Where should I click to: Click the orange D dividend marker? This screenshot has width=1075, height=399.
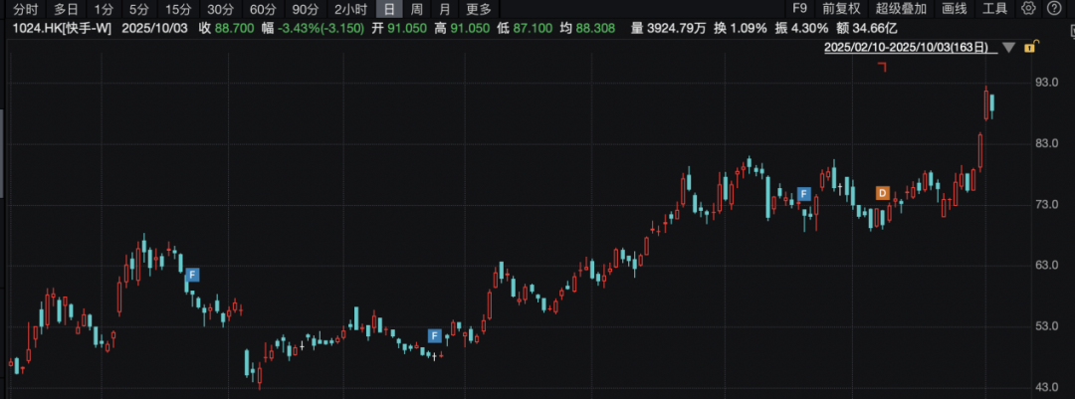(x=882, y=193)
